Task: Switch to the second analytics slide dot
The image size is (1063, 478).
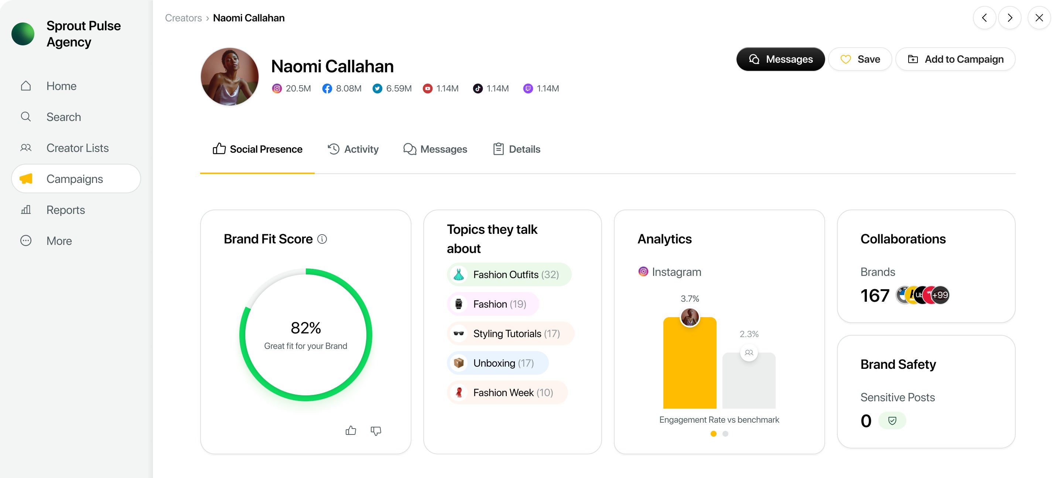Action: click(x=725, y=433)
